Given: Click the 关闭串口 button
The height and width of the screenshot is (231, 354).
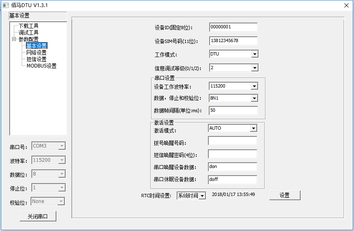Looking at the screenshot, I should pyautogui.click(x=38, y=216).
